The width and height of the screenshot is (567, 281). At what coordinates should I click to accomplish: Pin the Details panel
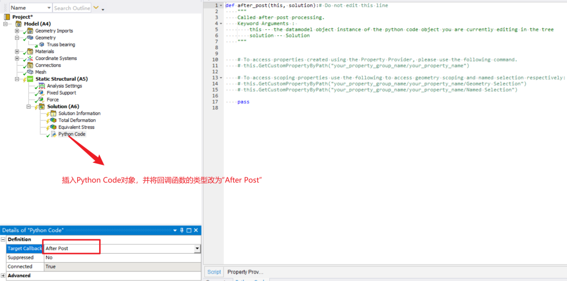[182, 230]
